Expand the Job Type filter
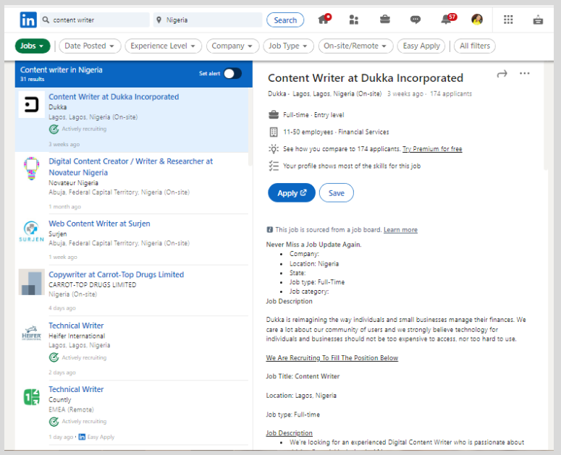 (x=288, y=46)
